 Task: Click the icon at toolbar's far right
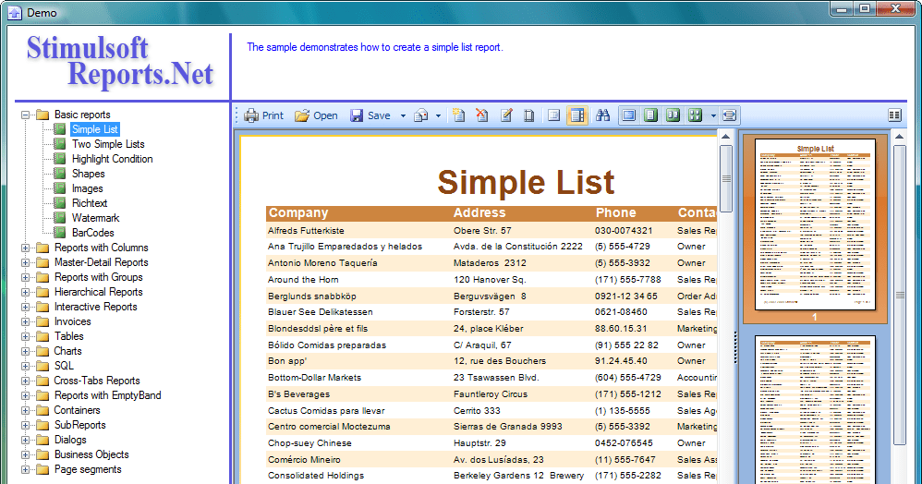point(894,115)
